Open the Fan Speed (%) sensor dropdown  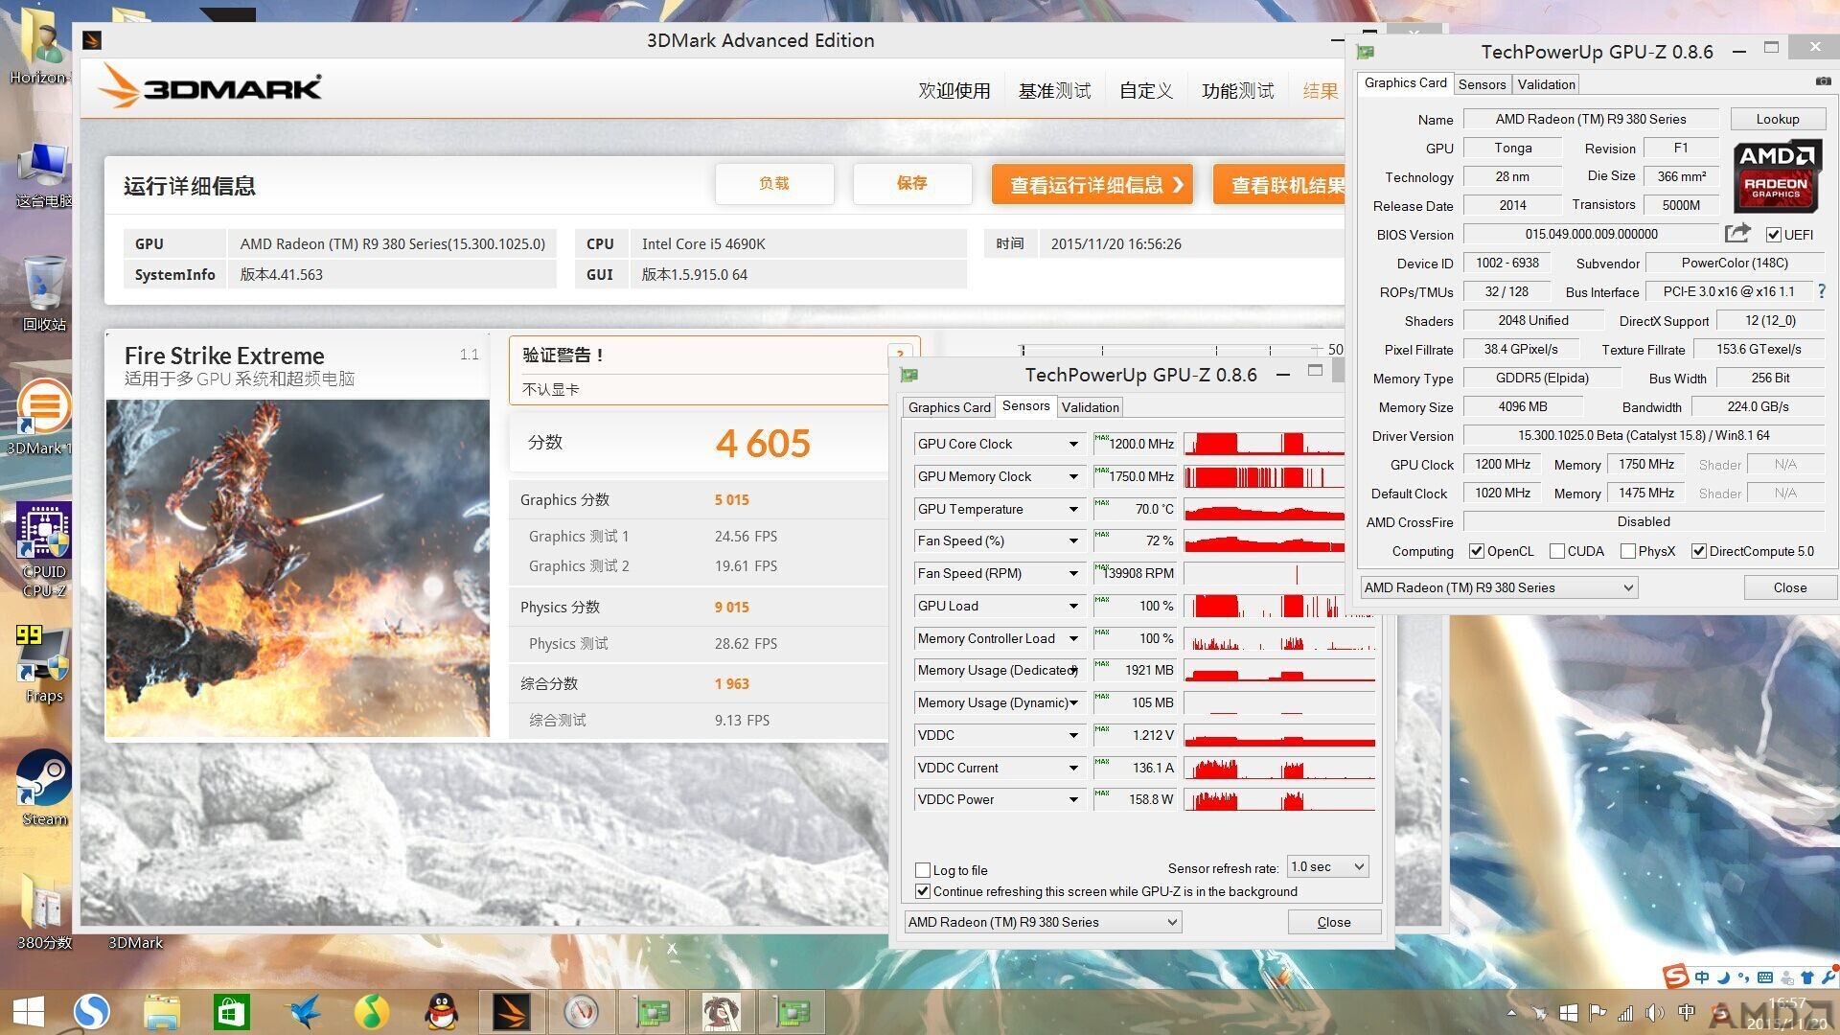(x=1073, y=540)
